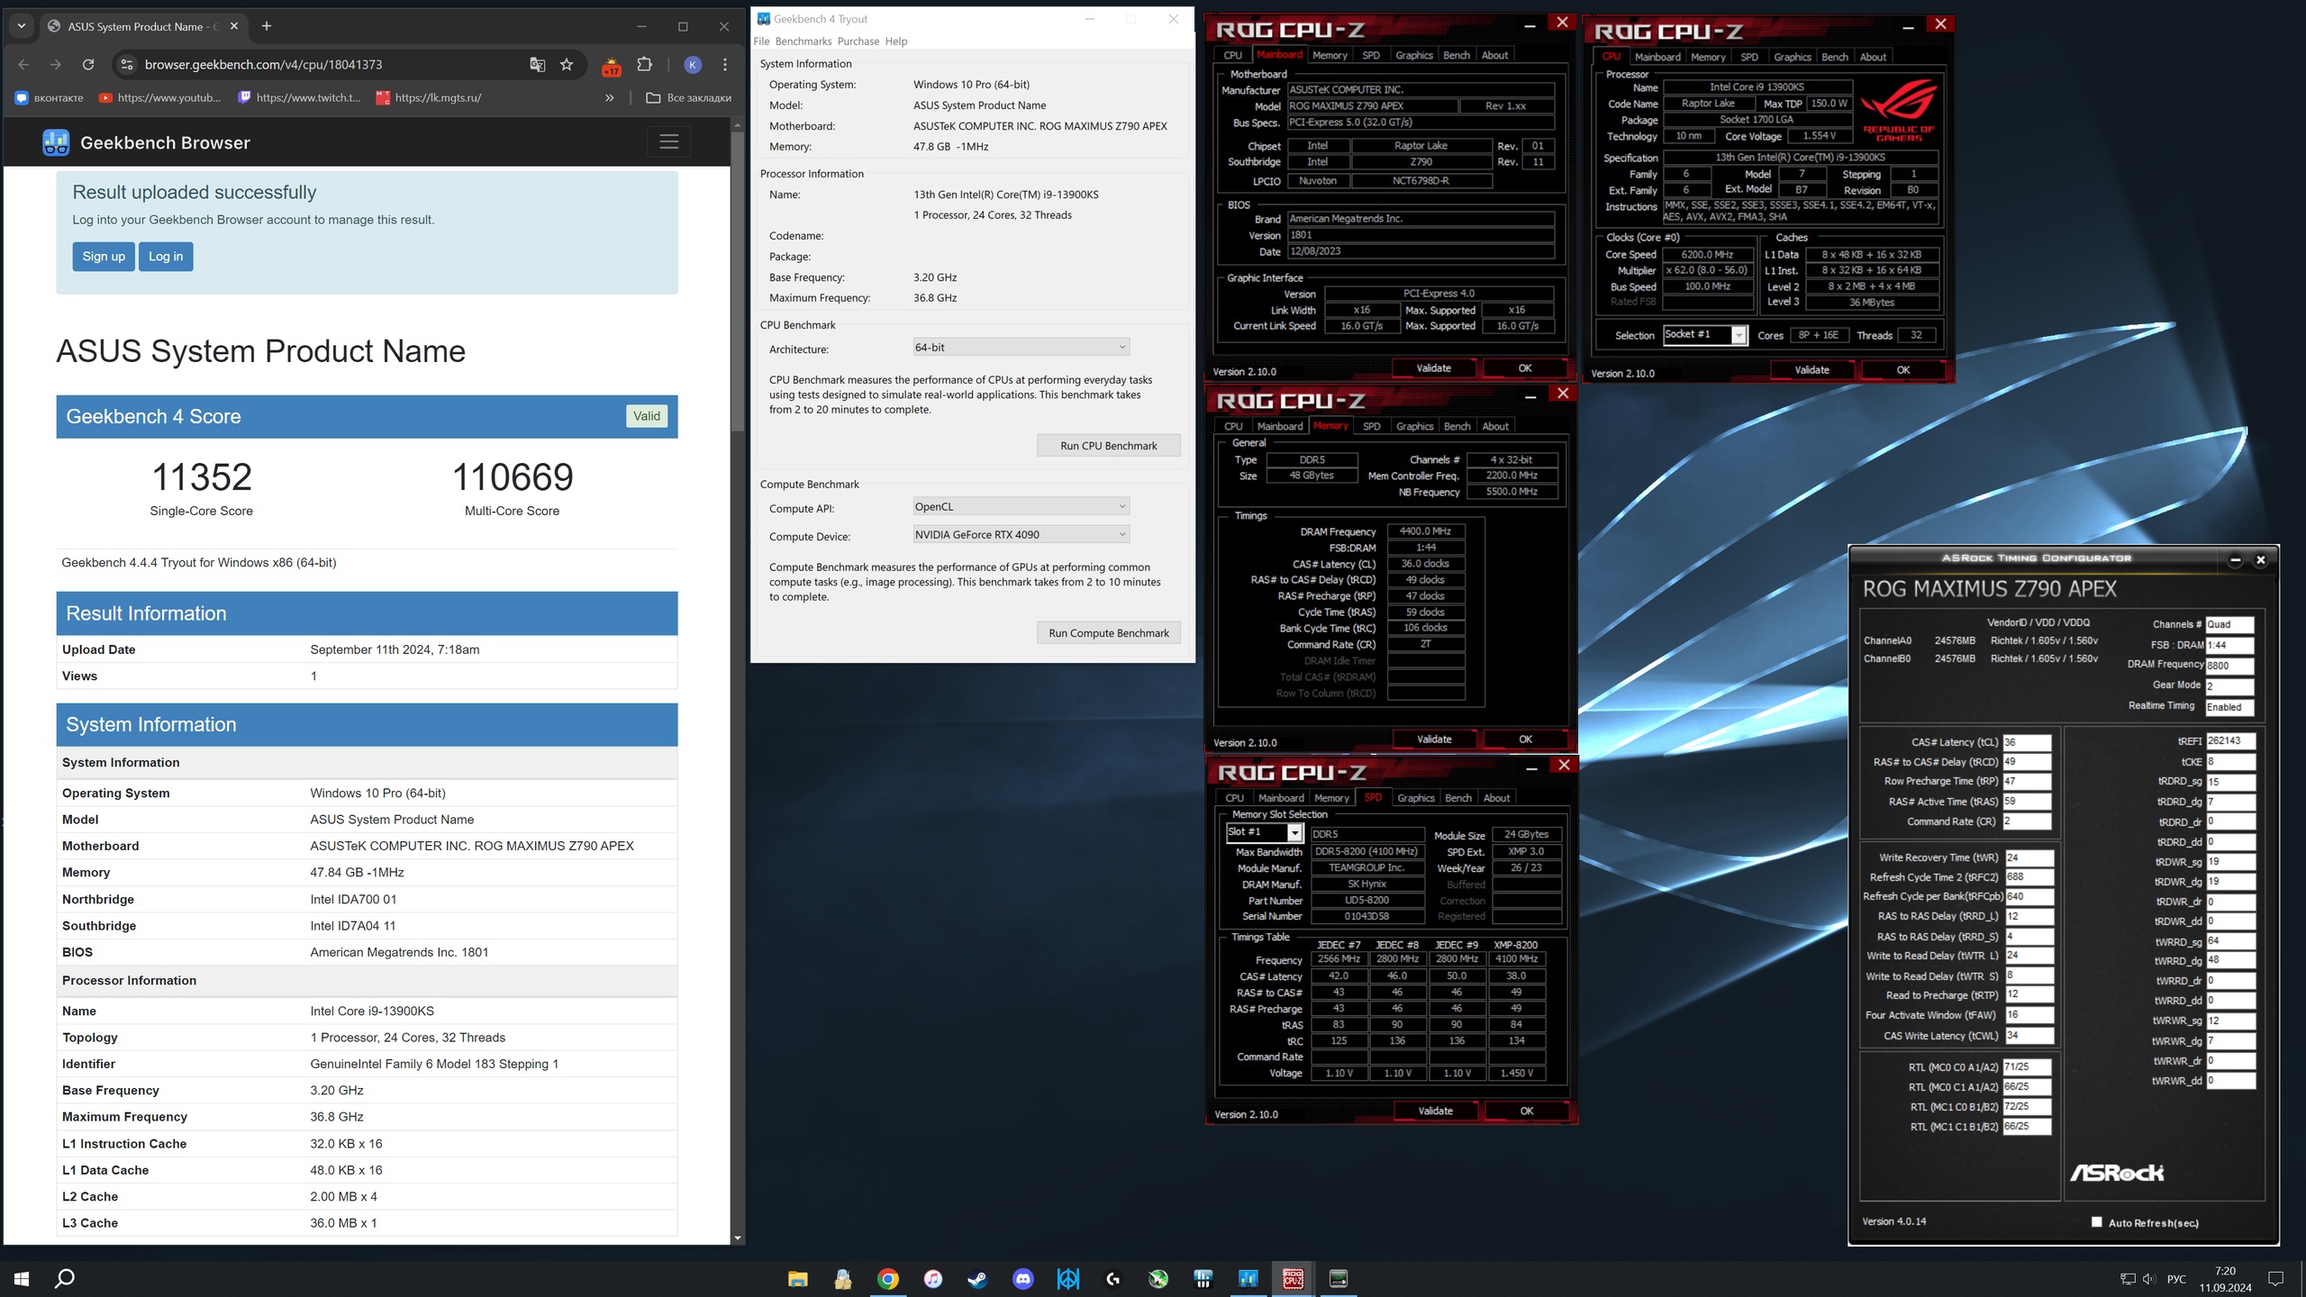Open the Windows Start menu
Viewport: 2306px width, 1297px height.
[x=22, y=1278]
